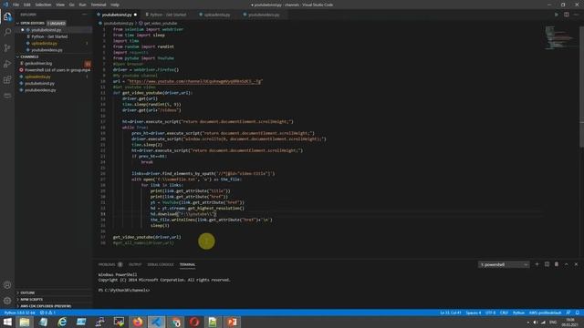Open the Explorer panel's more actions ellipsis
Image resolution: width=584 pixels, height=328 pixels.
85,15
